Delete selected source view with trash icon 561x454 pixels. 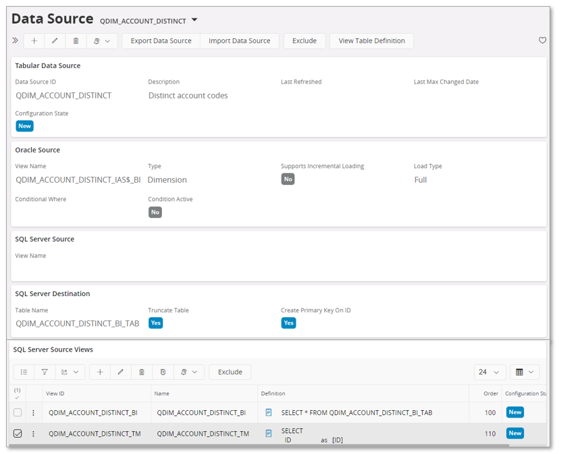click(x=142, y=372)
